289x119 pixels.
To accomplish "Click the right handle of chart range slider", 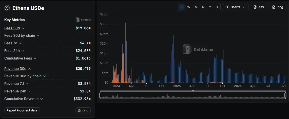I will 285,95.
